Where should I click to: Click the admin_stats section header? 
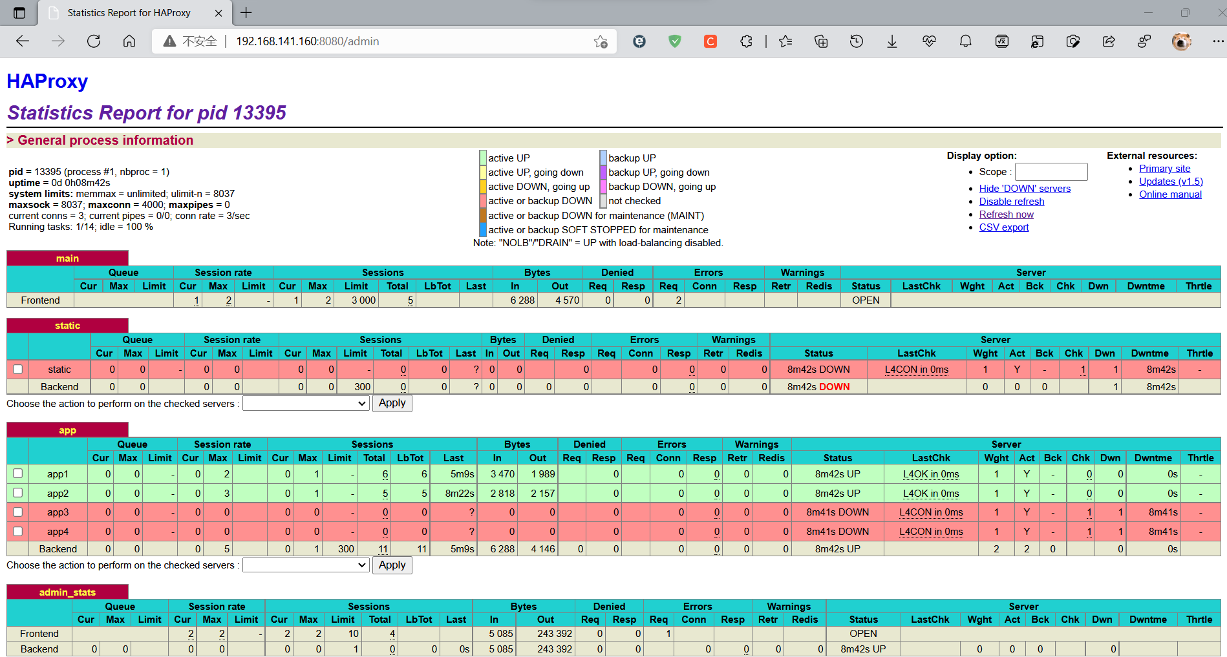click(x=67, y=592)
